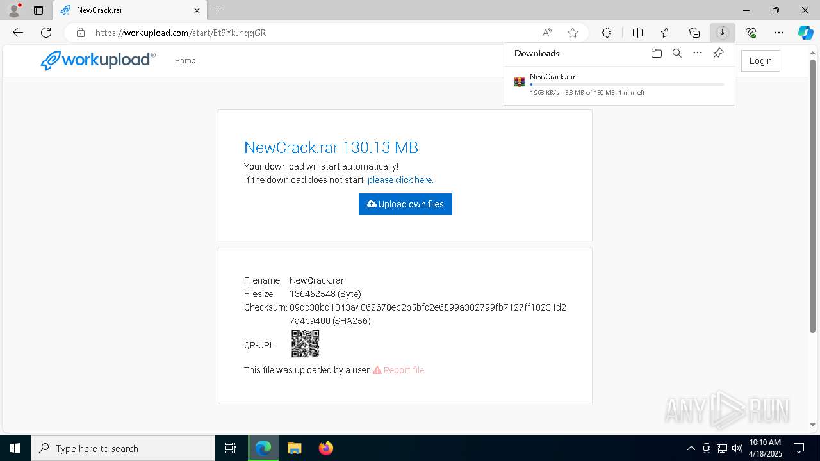Open the Copilot sidebar icon

(x=806, y=33)
